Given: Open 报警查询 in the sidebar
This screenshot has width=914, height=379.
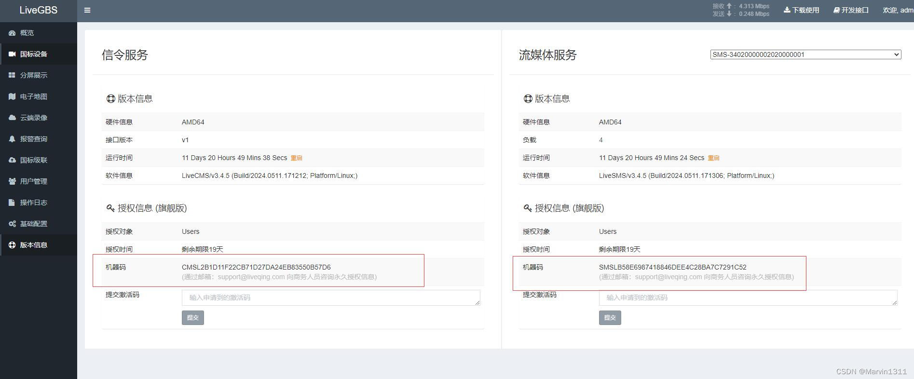Looking at the screenshot, I should (39, 139).
